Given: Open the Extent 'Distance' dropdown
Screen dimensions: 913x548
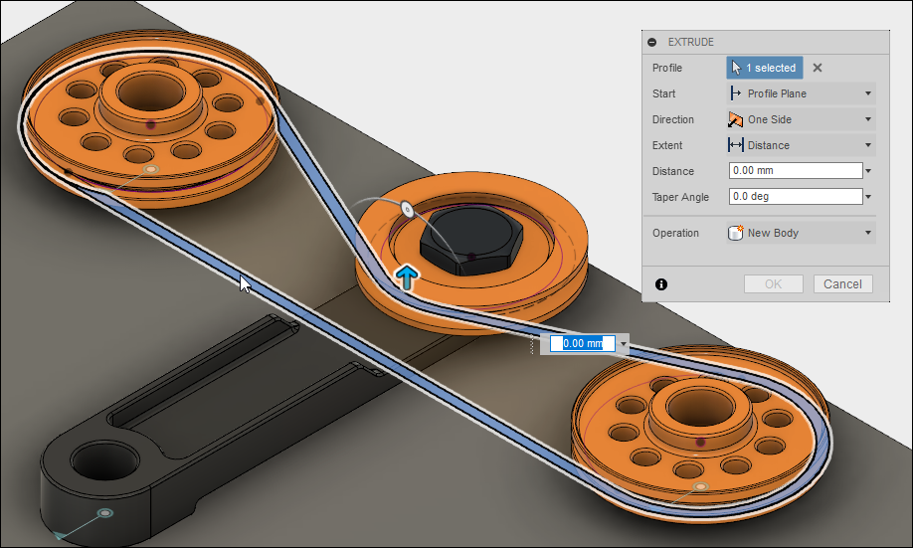Looking at the screenshot, I should (x=802, y=145).
